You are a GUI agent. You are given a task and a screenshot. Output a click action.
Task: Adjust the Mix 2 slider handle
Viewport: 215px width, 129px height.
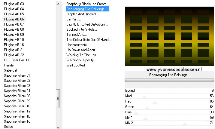coord(185,124)
